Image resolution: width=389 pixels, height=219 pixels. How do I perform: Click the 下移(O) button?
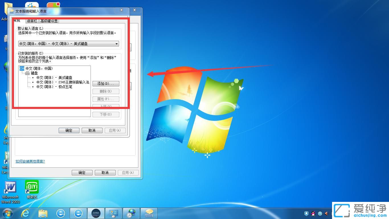point(106,114)
